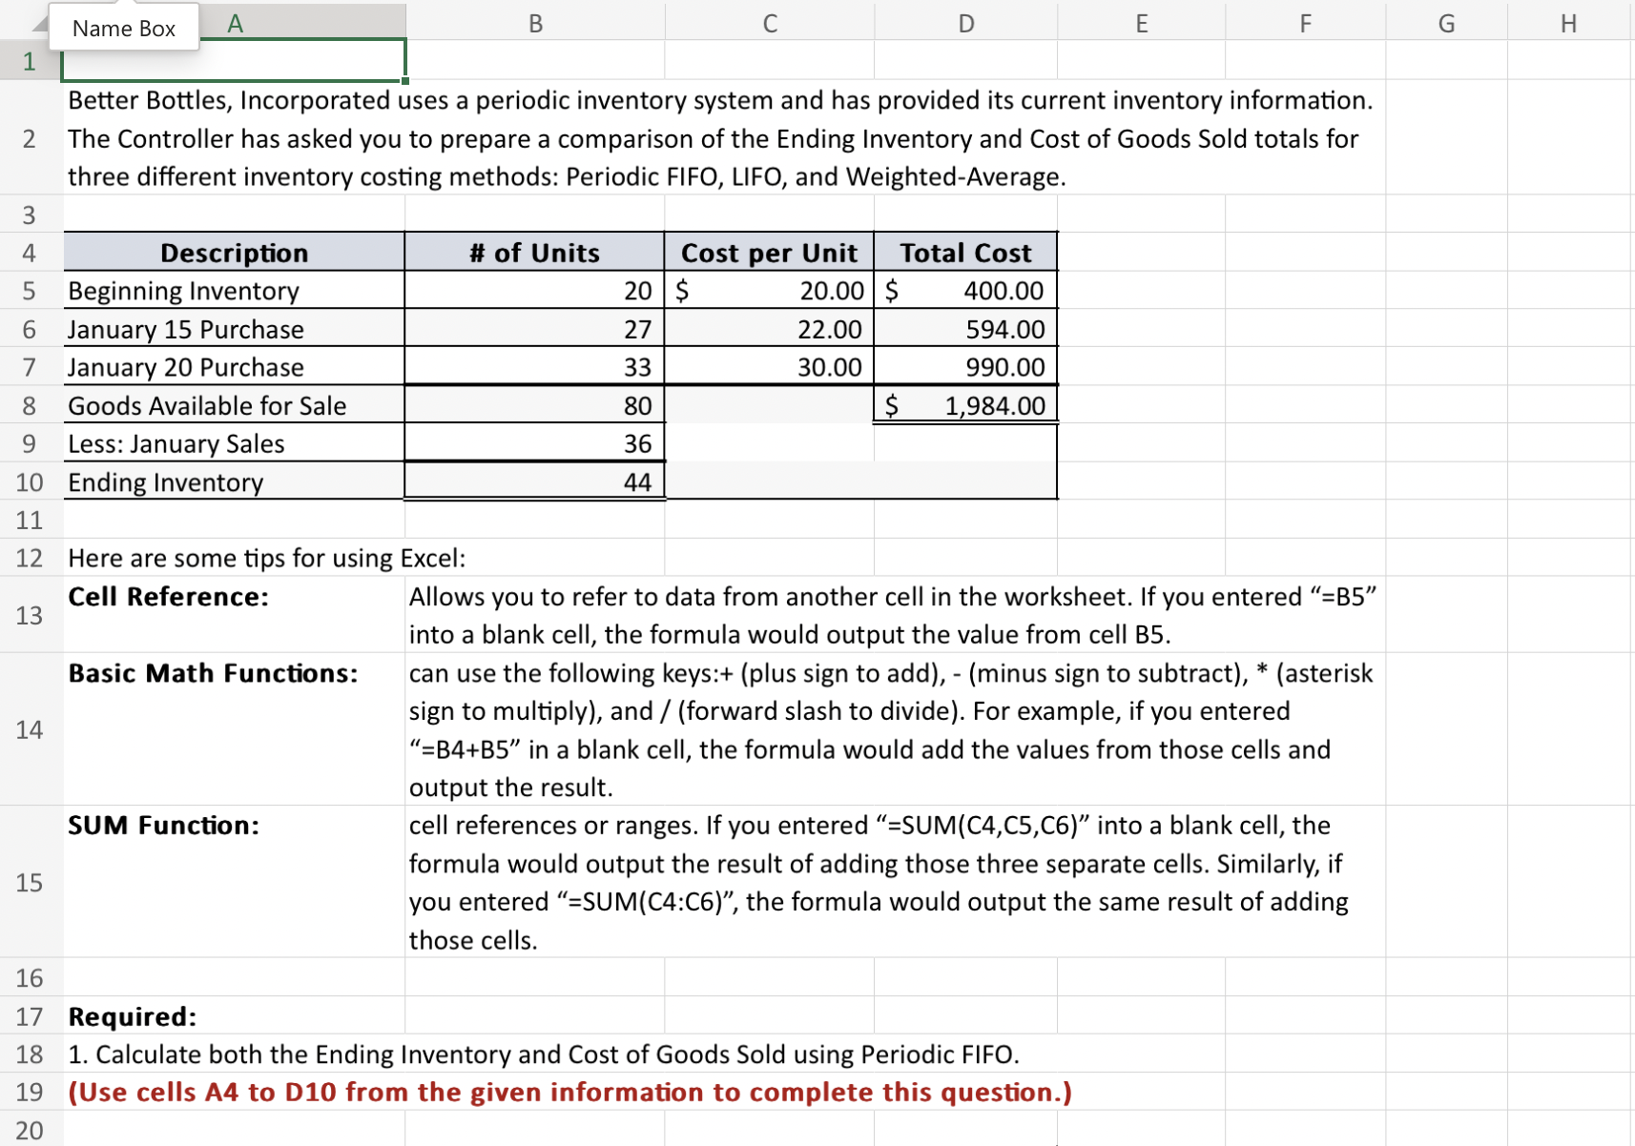This screenshot has width=1635, height=1146.
Task: Click the 'Cell Reference:' label cell
Action: pos(235,615)
